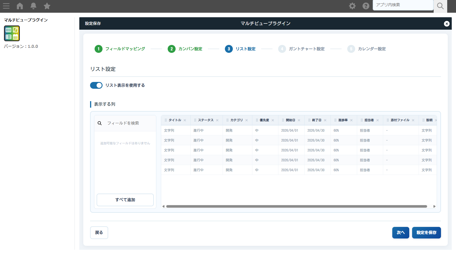Open the help question mark icon

[366, 6]
